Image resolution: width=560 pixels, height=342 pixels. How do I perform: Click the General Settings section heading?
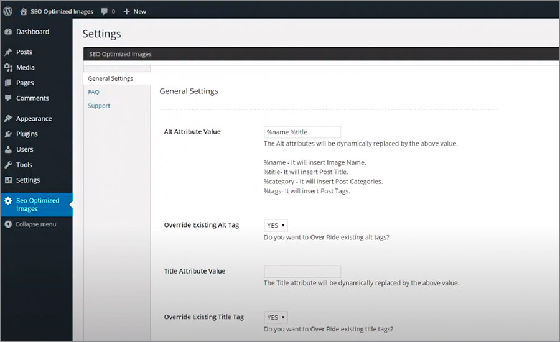coord(189,91)
